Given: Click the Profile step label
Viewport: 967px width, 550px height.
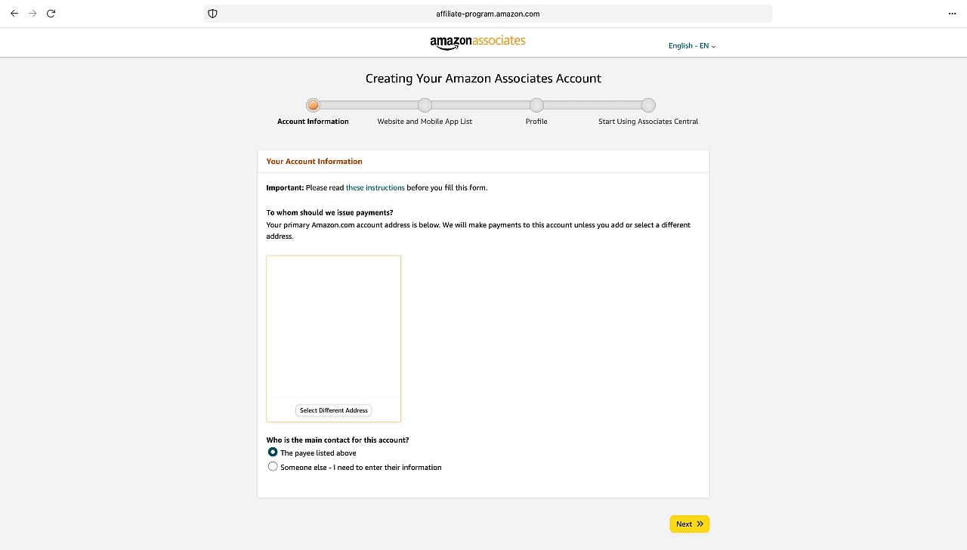Looking at the screenshot, I should pyautogui.click(x=536, y=122).
